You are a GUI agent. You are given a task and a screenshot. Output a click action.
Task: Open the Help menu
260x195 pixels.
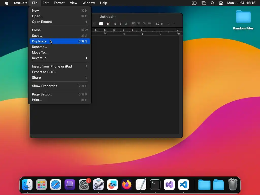[x=104, y=3]
